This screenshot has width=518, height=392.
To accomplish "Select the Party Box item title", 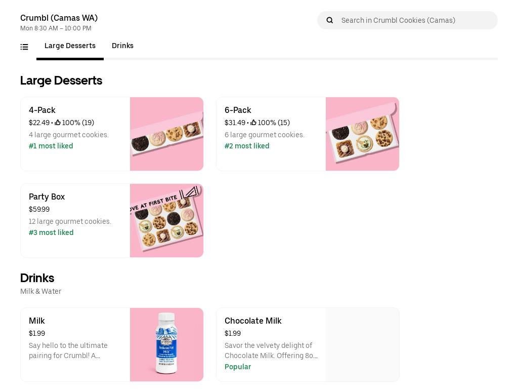I will (47, 197).
